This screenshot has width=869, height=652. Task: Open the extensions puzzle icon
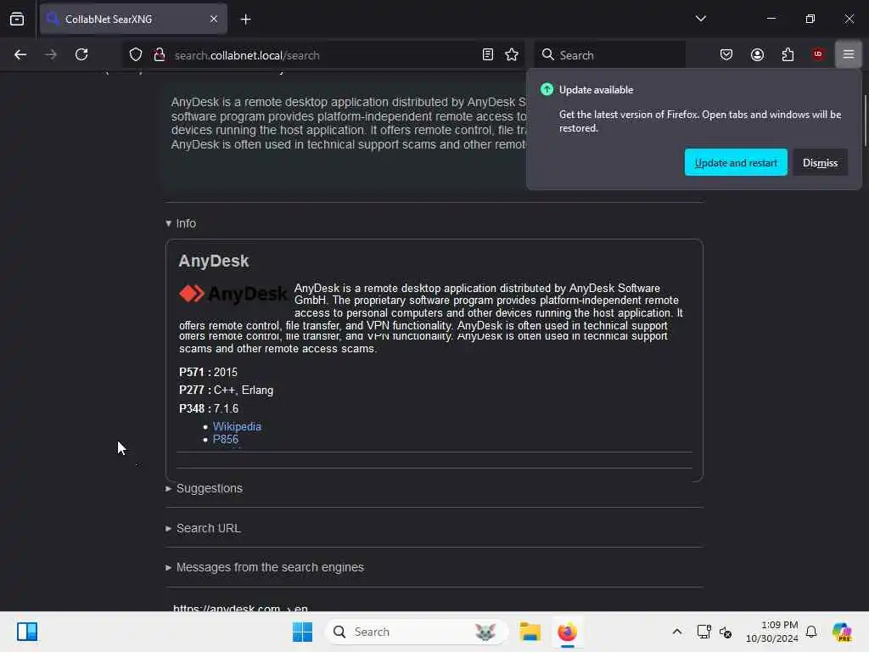coord(788,54)
